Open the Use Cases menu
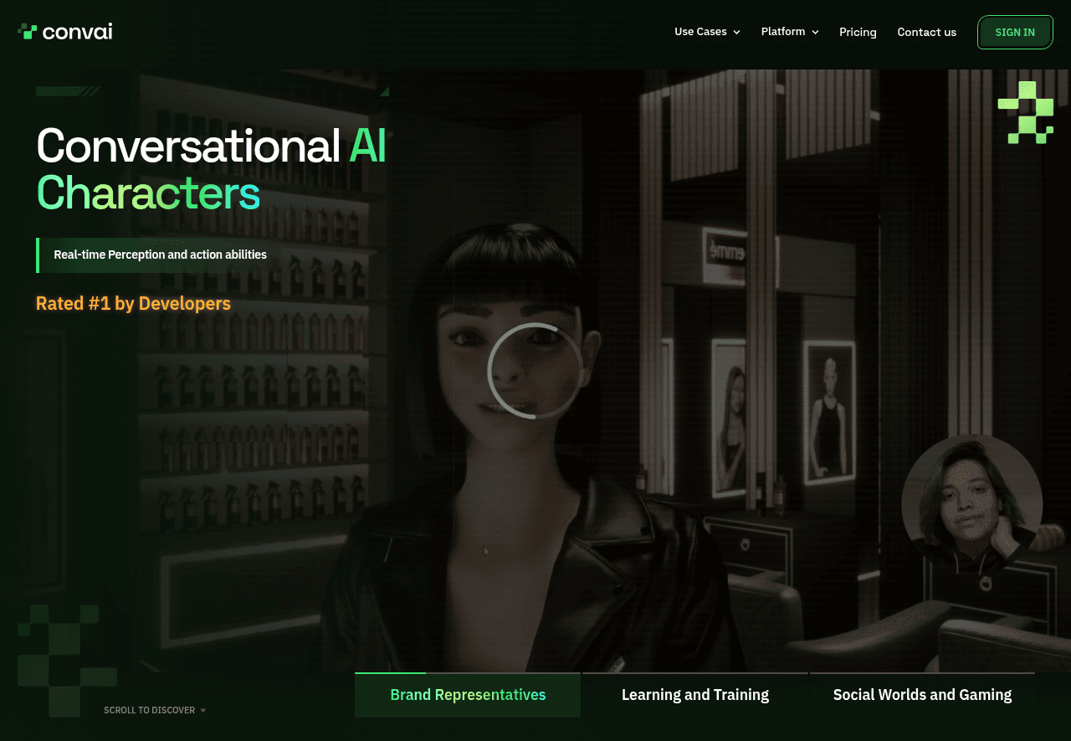The height and width of the screenshot is (741, 1071). tap(700, 32)
